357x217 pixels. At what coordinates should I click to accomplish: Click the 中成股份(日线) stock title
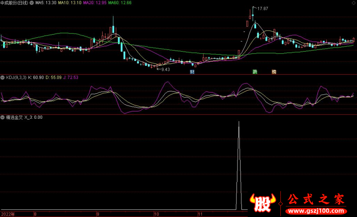[14, 3]
